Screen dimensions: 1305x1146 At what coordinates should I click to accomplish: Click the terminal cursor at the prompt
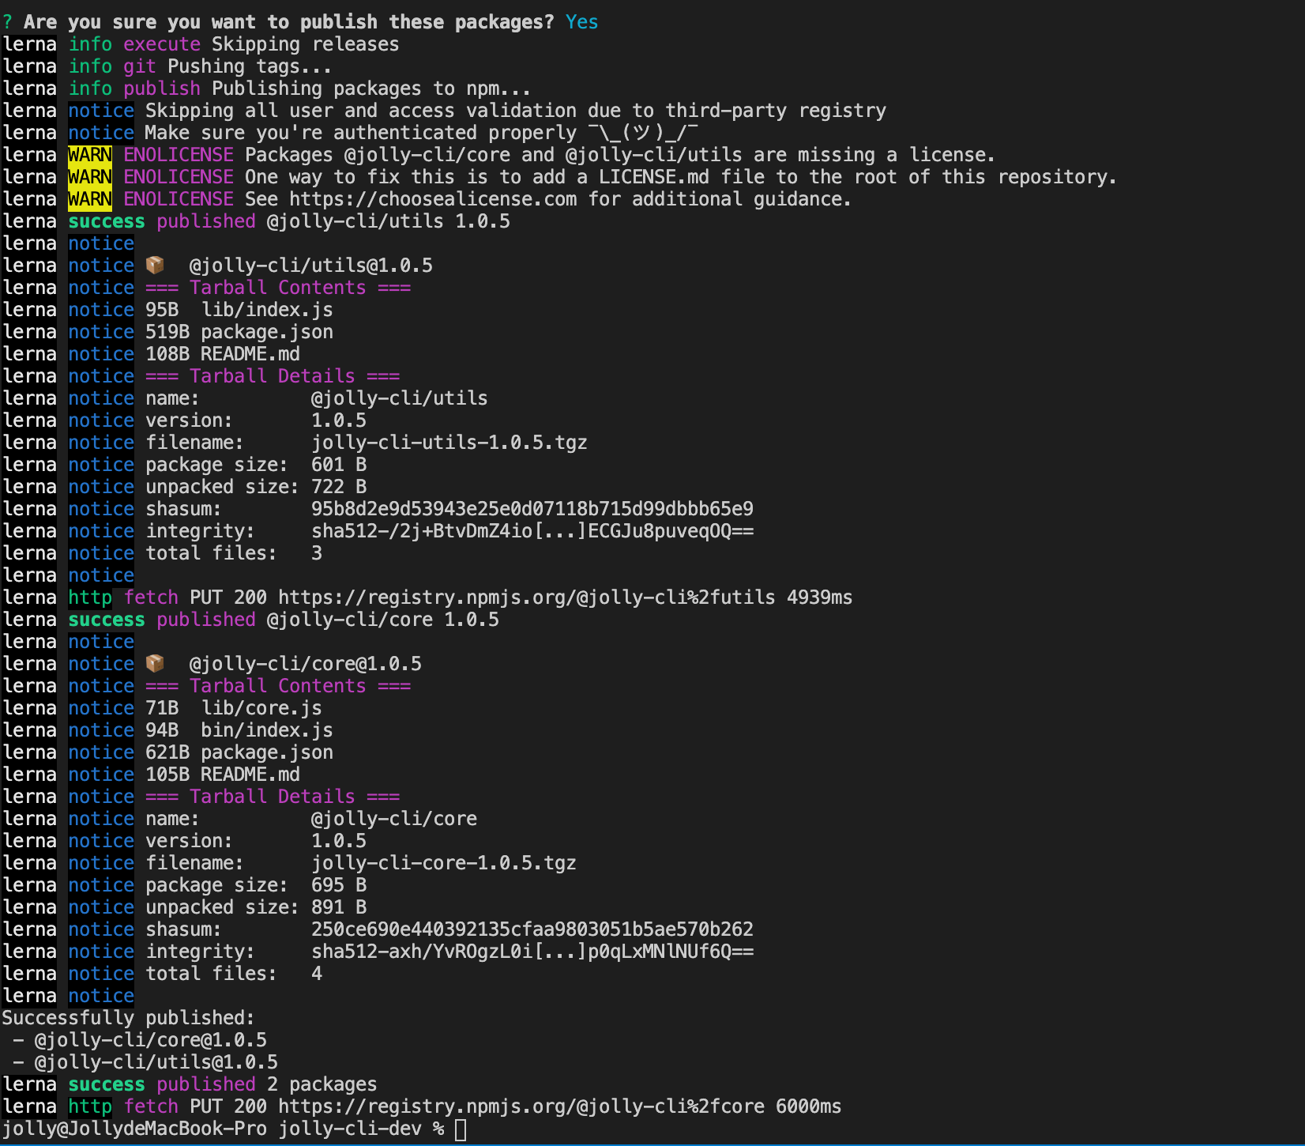click(x=461, y=1129)
